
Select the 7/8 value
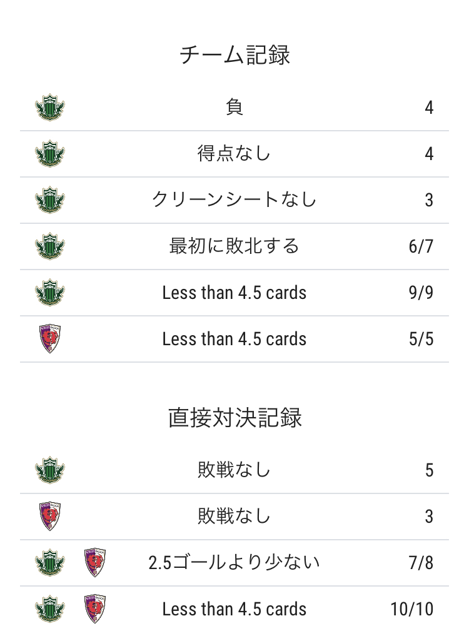coord(421,563)
